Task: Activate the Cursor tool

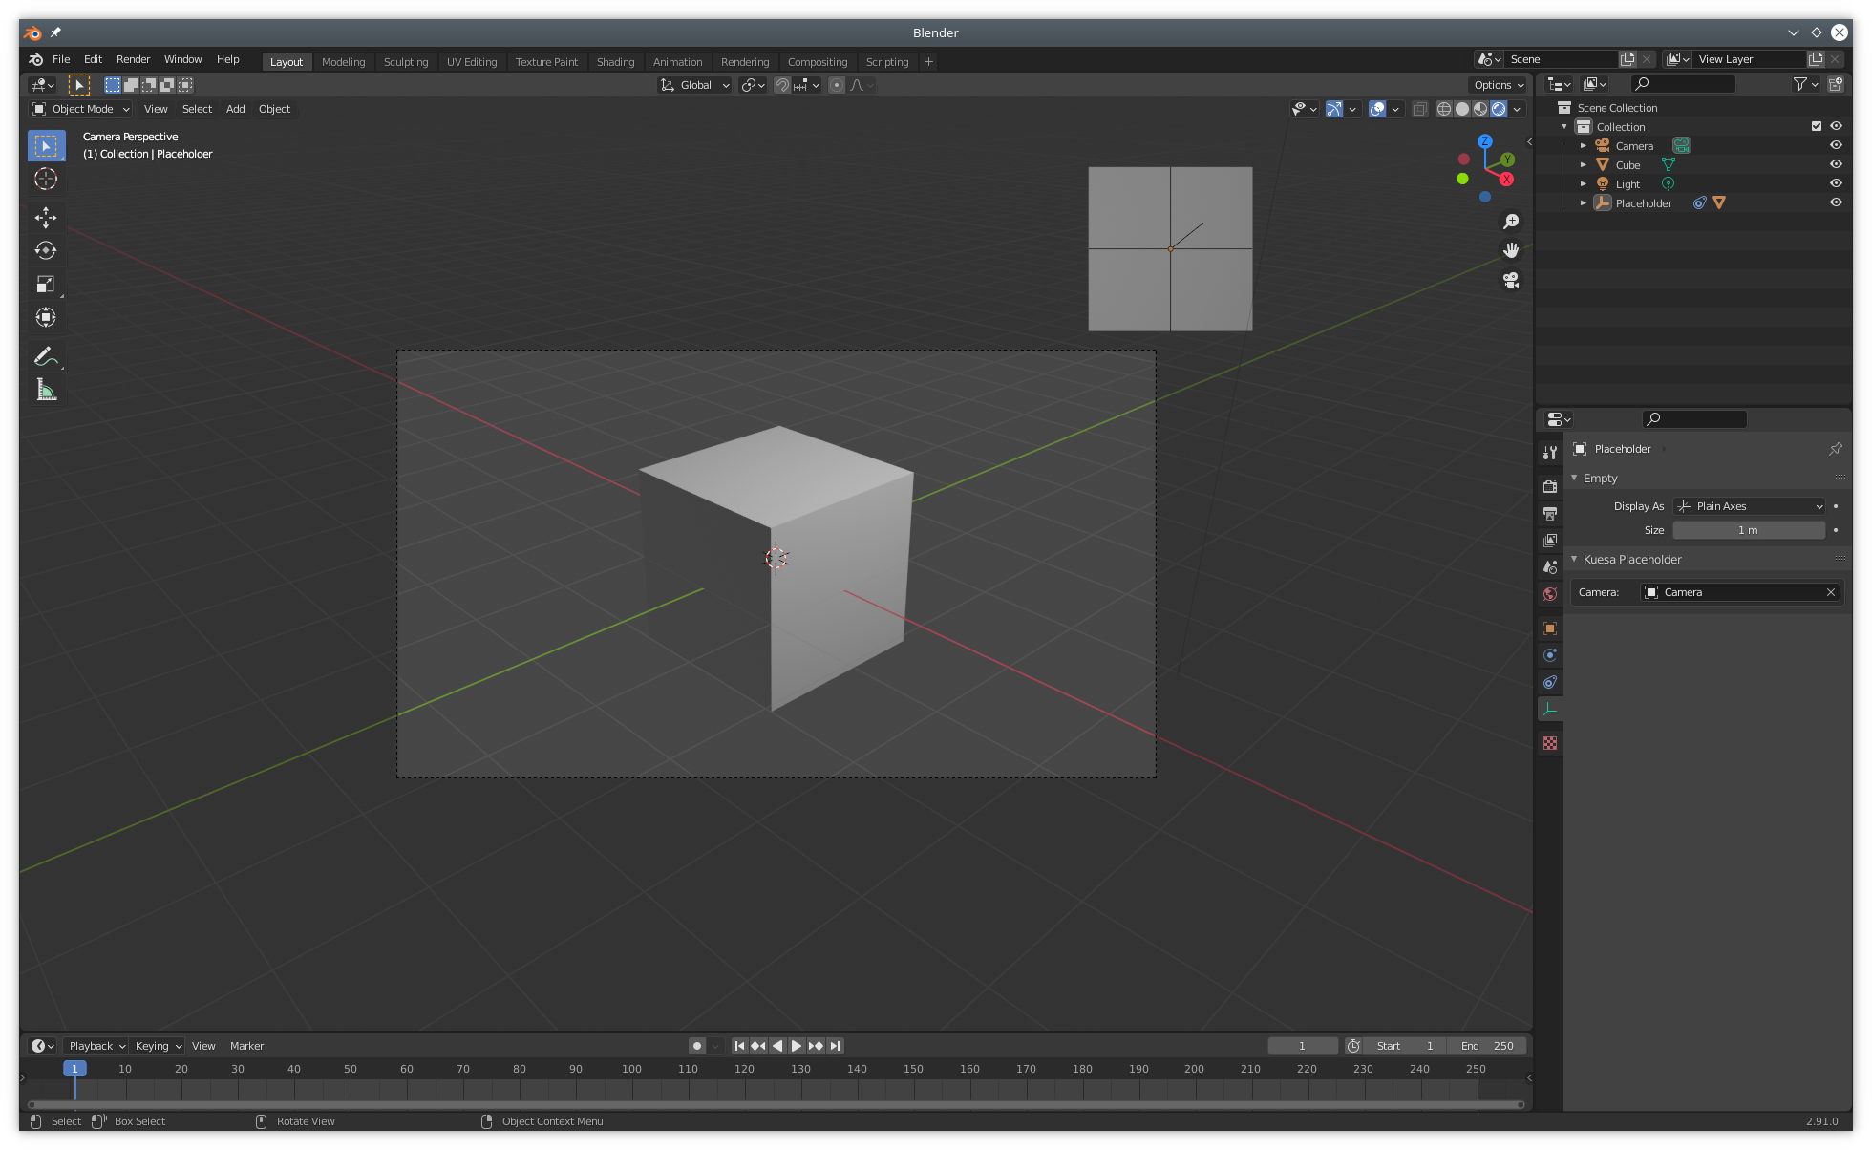Action: [x=46, y=179]
